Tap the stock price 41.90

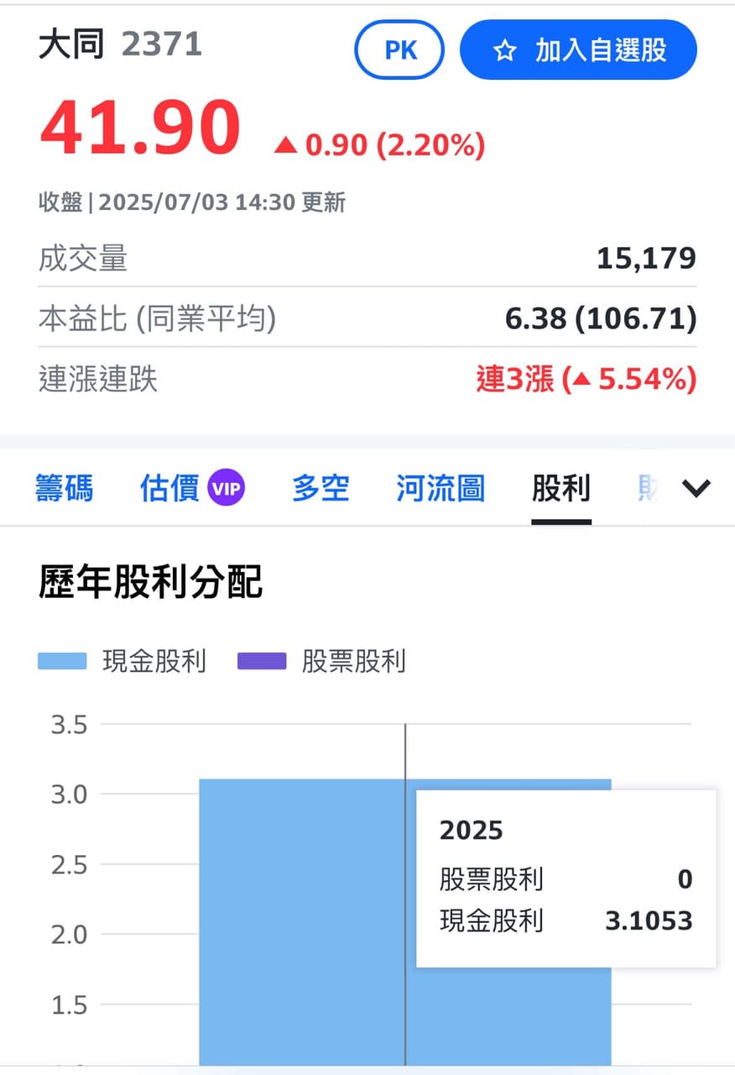tap(140, 128)
